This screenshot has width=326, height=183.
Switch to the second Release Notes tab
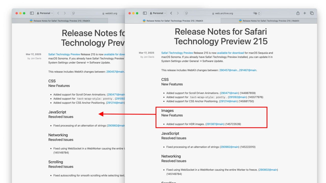(x=269, y=21)
